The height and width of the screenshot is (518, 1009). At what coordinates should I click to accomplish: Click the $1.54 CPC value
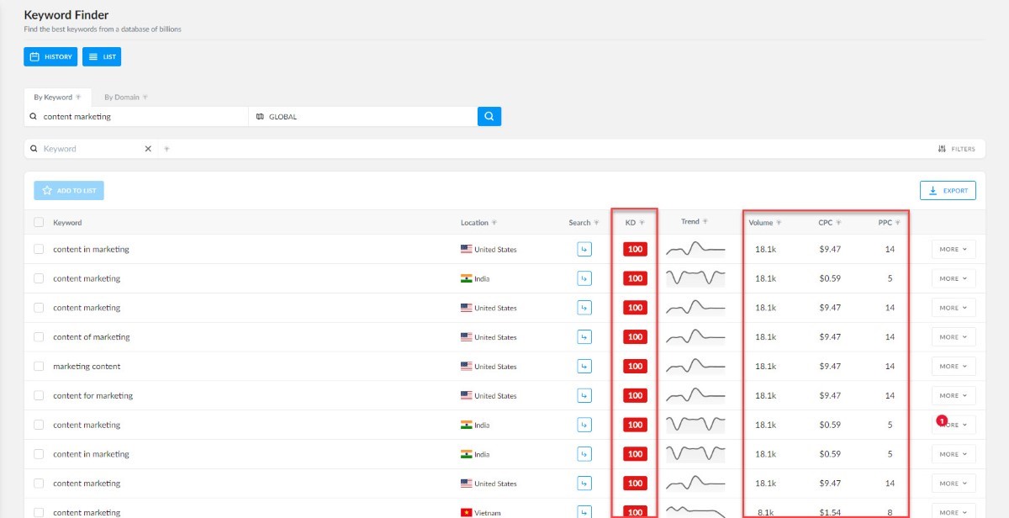coord(830,512)
